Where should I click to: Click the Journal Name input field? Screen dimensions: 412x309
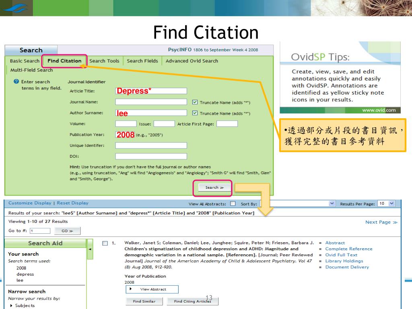[x=151, y=102]
